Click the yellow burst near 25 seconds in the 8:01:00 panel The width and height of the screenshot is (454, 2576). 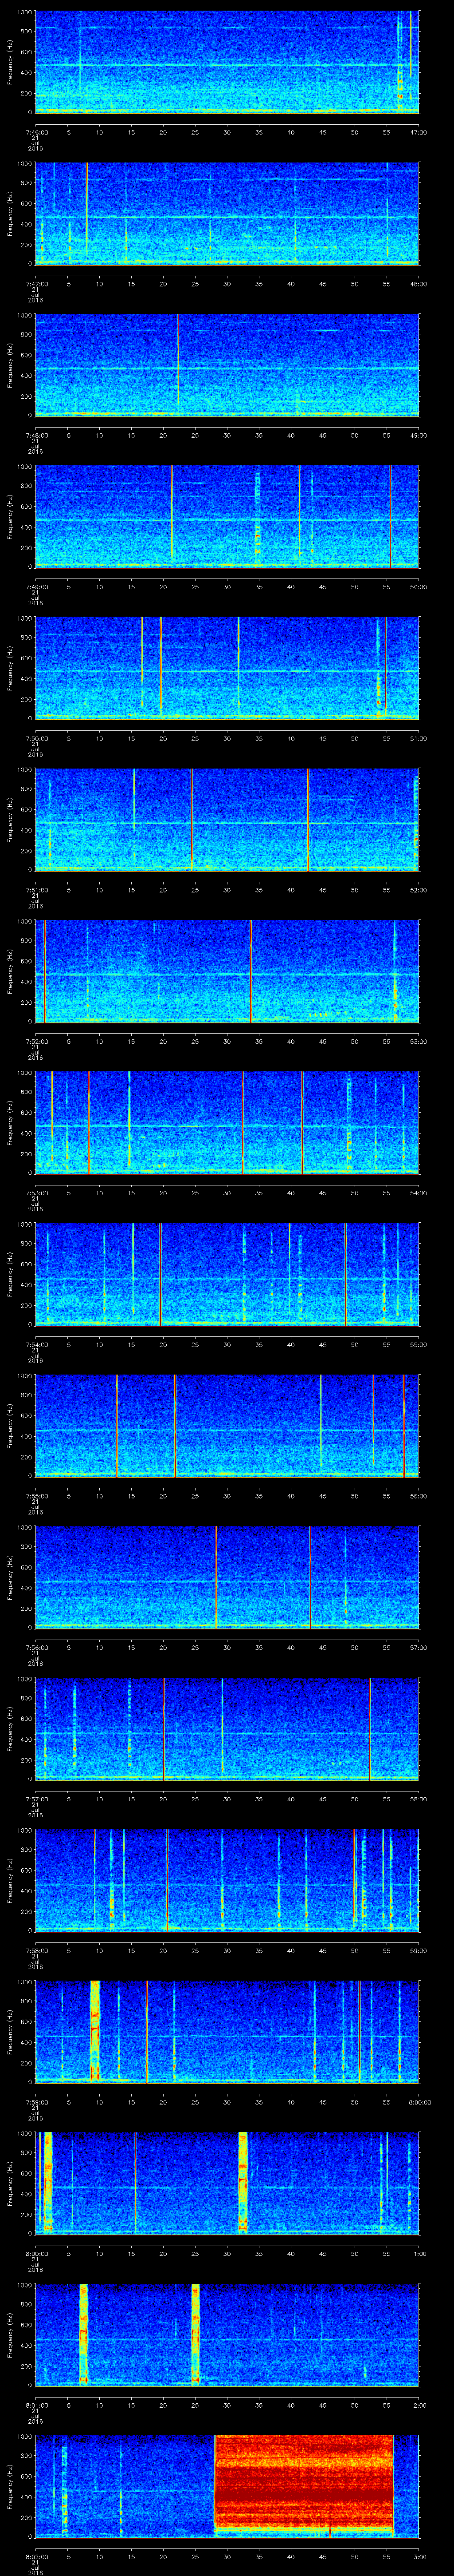[196, 2336]
